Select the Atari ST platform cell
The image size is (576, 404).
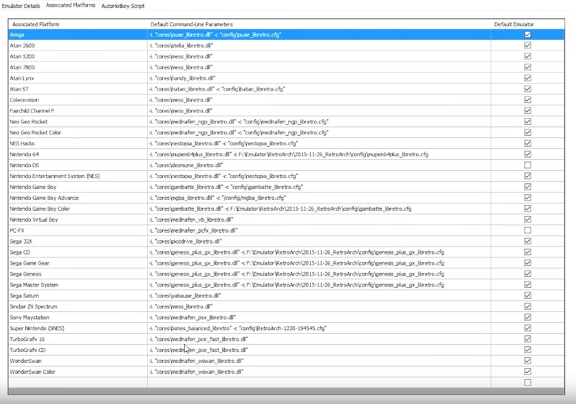click(78, 89)
